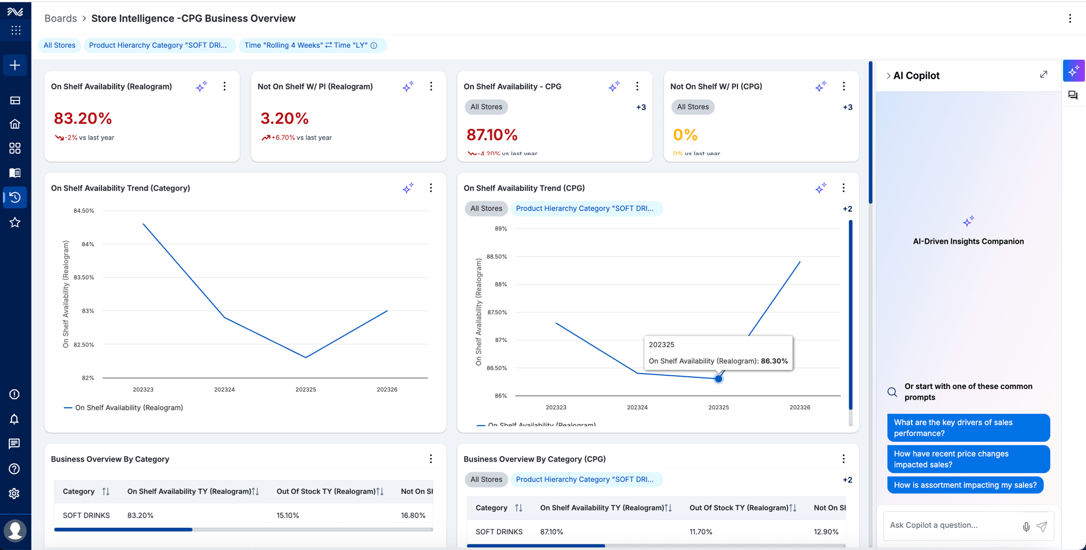Viewport: 1086px width, 550px height.
Task: Click the company logo at top left
Action: (15, 12)
